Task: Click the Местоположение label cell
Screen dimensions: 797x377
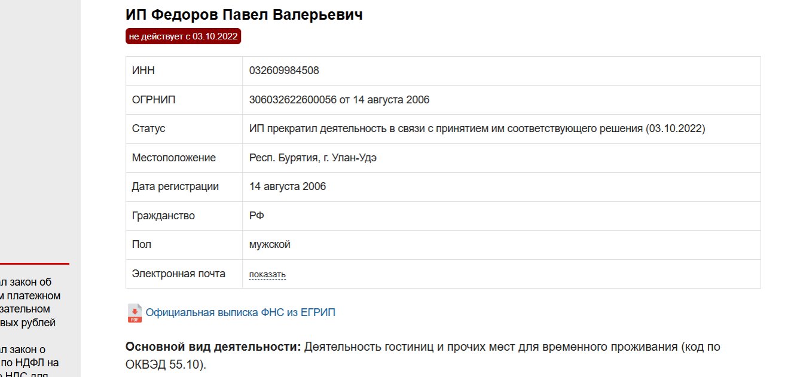Action: point(184,158)
